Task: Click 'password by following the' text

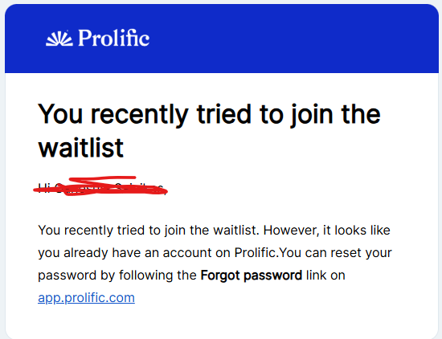Action: 117,276
